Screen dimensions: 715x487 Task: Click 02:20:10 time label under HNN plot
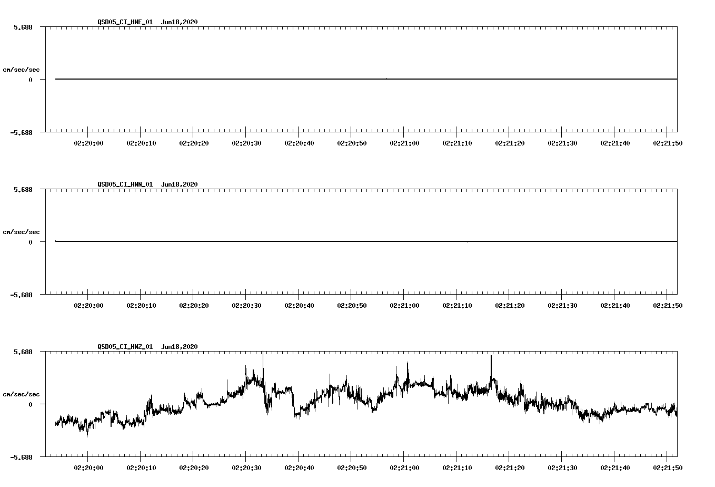pyautogui.click(x=141, y=306)
